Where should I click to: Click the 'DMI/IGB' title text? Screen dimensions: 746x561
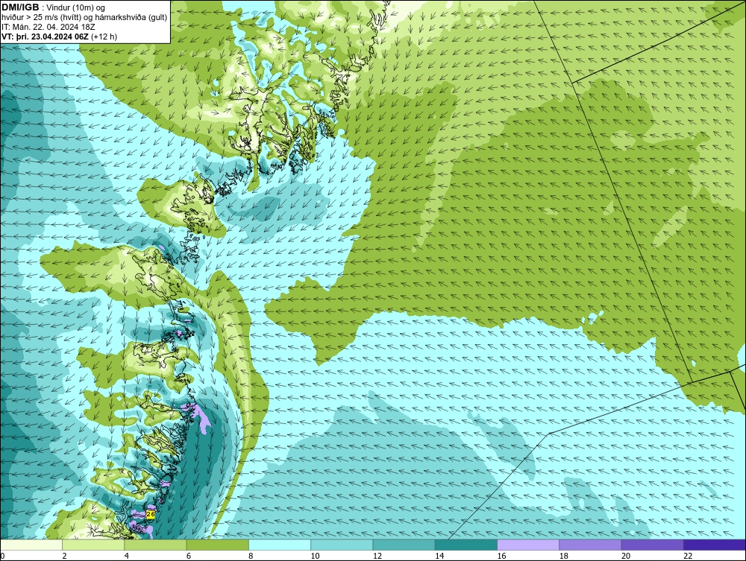click(20, 7)
